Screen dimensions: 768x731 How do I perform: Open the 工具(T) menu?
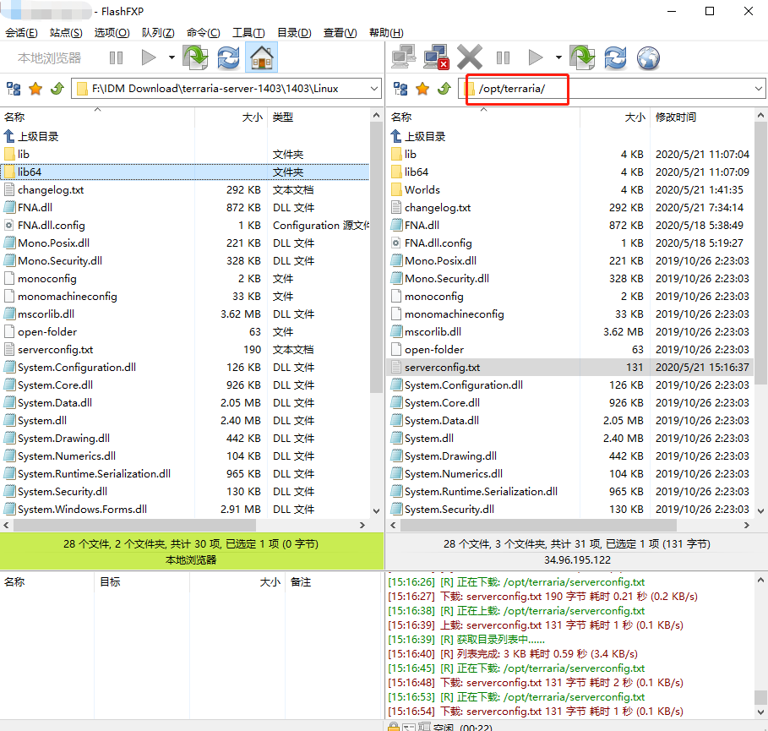point(248,33)
